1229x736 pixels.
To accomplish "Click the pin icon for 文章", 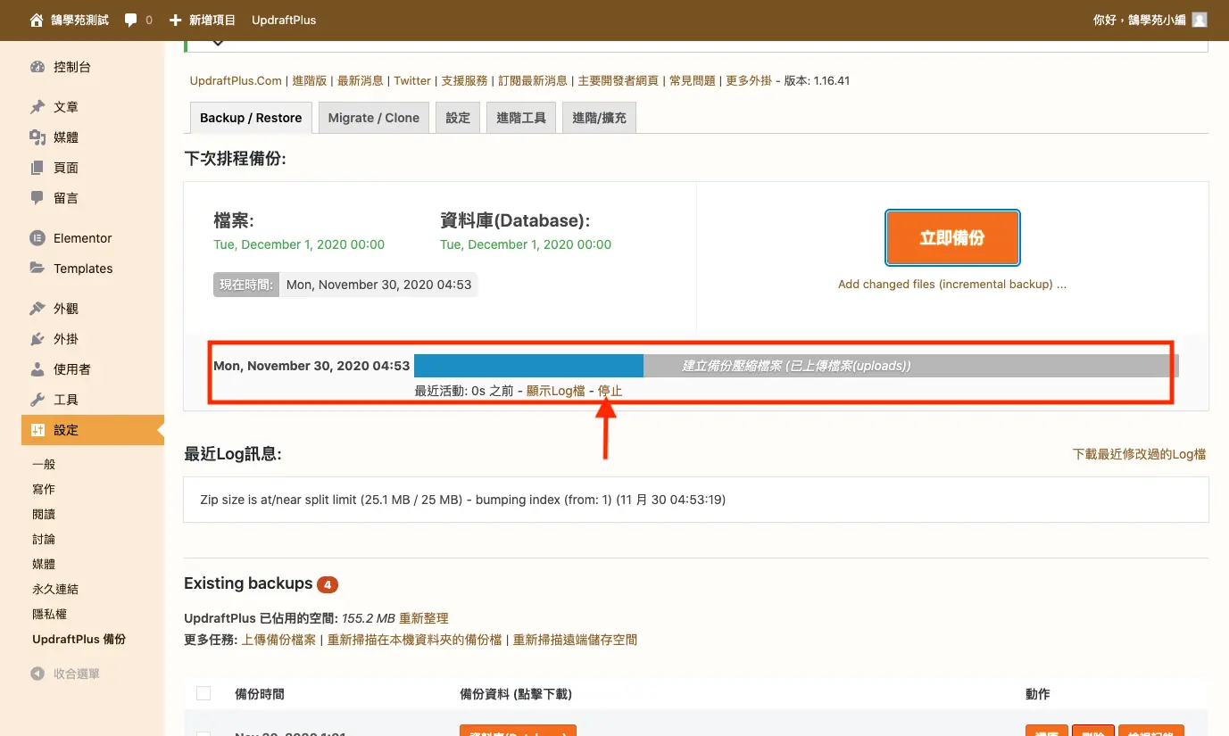I will pos(37,107).
